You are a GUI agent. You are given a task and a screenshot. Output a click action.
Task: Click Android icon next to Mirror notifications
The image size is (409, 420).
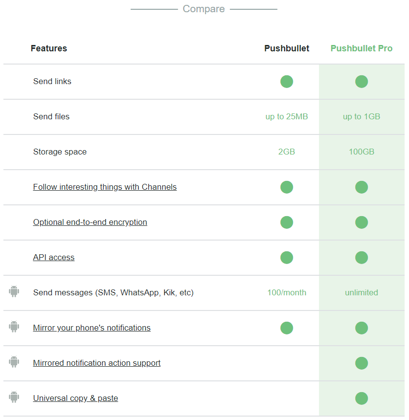tap(14, 327)
